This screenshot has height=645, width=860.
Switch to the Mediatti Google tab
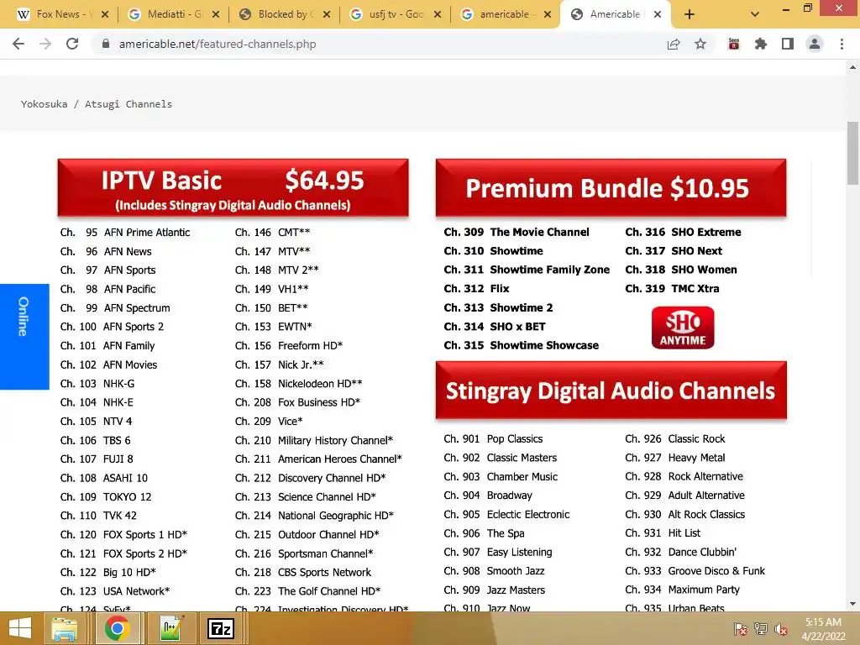coord(167,14)
